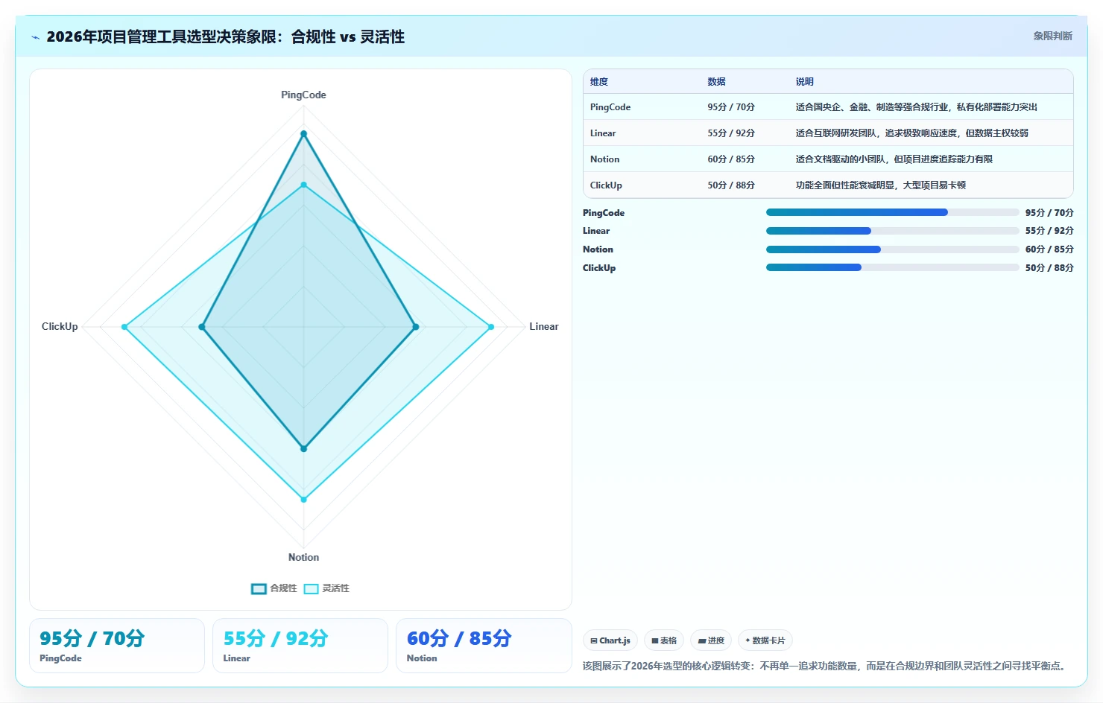Image resolution: width=1103 pixels, height=703 pixels.
Task: Click the Linear progress bar
Action: click(892, 231)
